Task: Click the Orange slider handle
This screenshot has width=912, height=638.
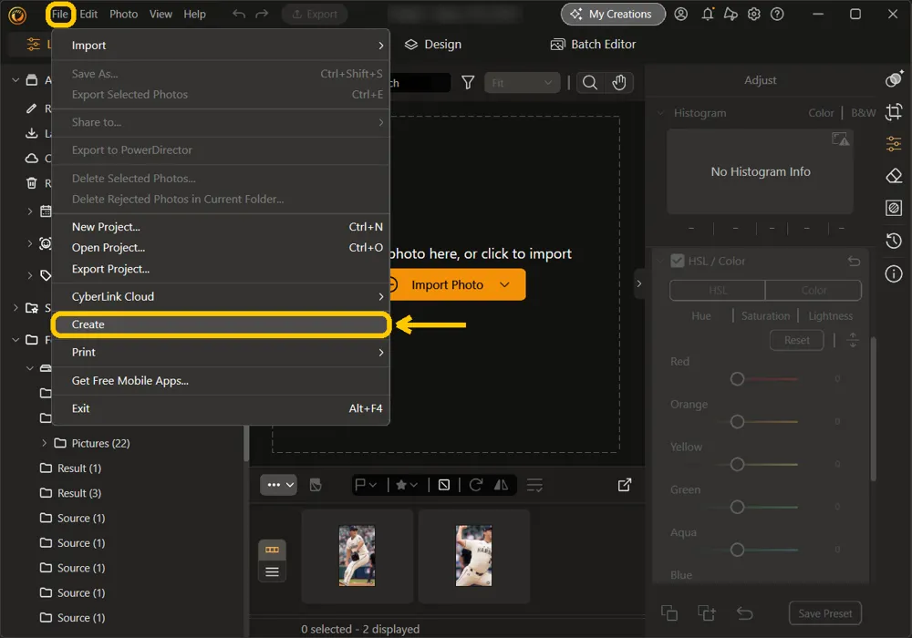Action: tap(737, 421)
